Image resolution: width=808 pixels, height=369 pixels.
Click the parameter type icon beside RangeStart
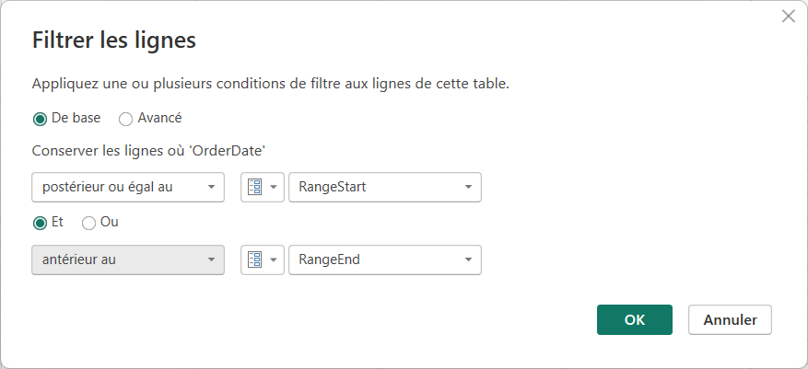pos(255,187)
